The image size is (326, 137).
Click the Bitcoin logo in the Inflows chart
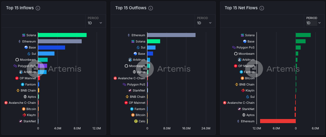(24, 109)
